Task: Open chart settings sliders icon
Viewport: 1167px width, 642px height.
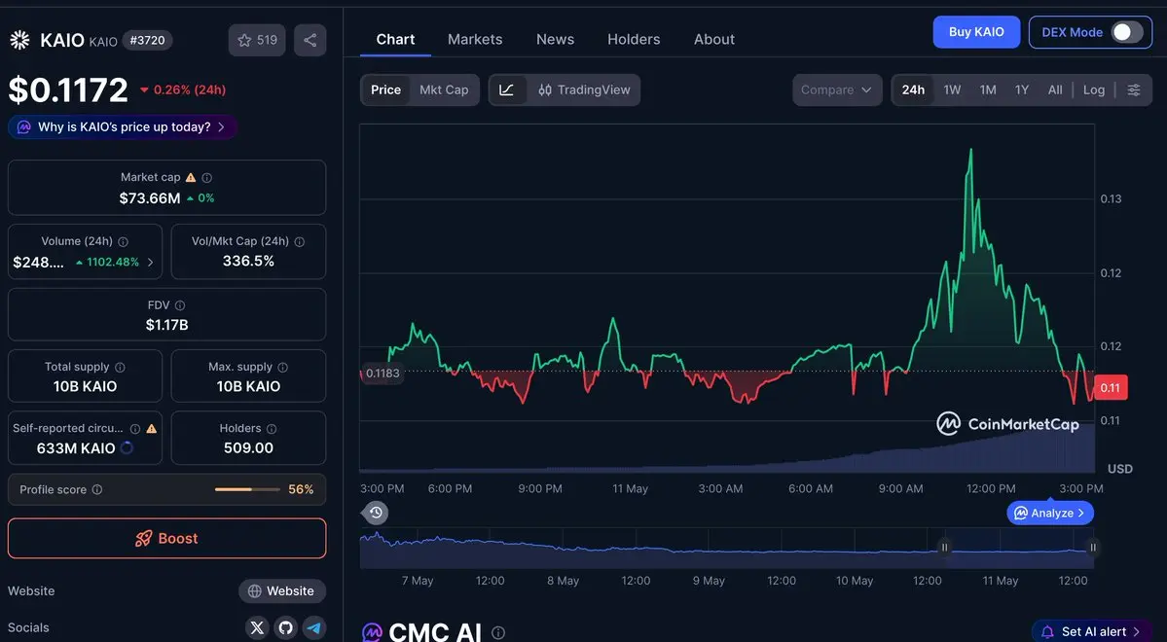Action: (x=1134, y=90)
